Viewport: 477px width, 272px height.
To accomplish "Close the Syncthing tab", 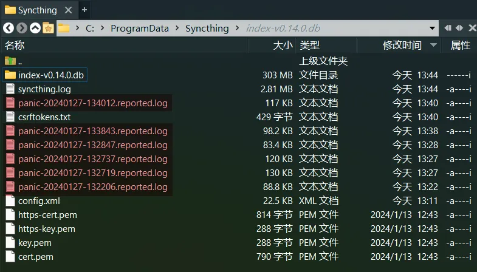I will point(69,10).
